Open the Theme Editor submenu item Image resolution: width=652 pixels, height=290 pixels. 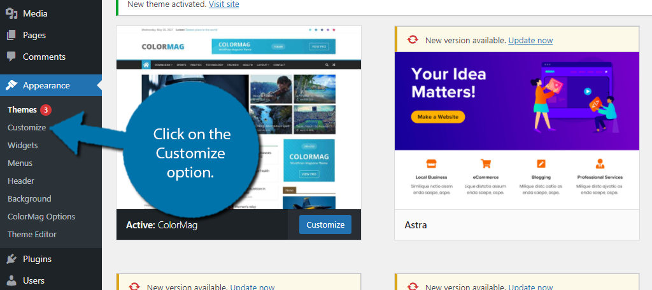pos(32,234)
